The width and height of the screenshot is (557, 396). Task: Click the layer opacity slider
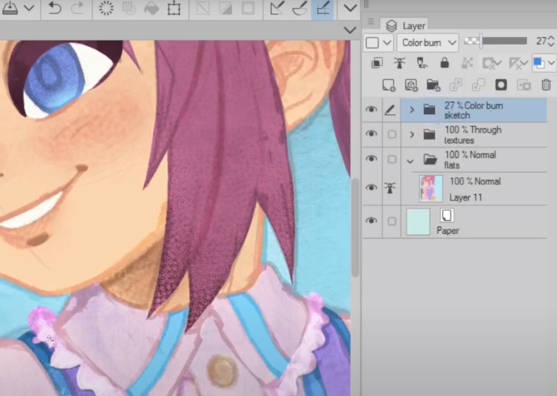pos(503,41)
